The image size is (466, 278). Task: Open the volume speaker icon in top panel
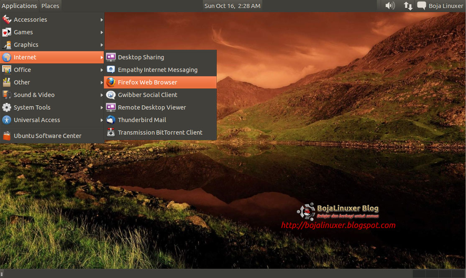pyautogui.click(x=389, y=6)
